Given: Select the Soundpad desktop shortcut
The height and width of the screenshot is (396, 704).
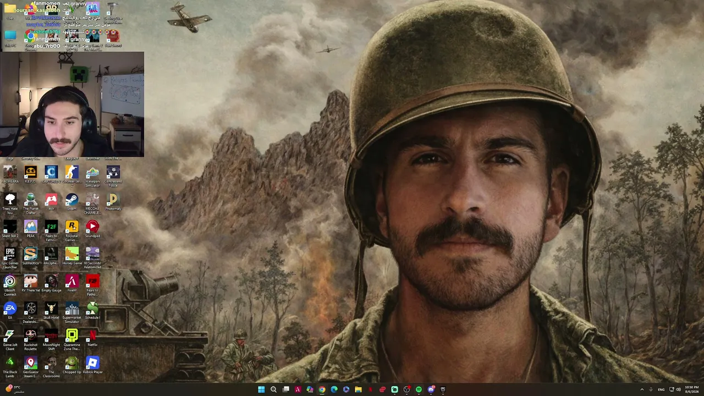Looking at the screenshot, I should (x=92, y=229).
